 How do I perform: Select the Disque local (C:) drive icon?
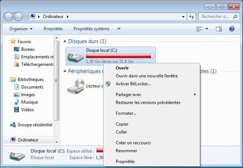point(75,58)
